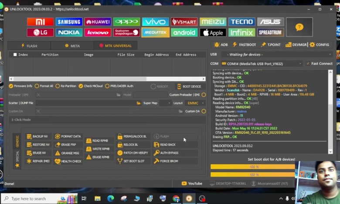Choose the Samsung brand tile
The image size is (340, 204).
(69, 22)
